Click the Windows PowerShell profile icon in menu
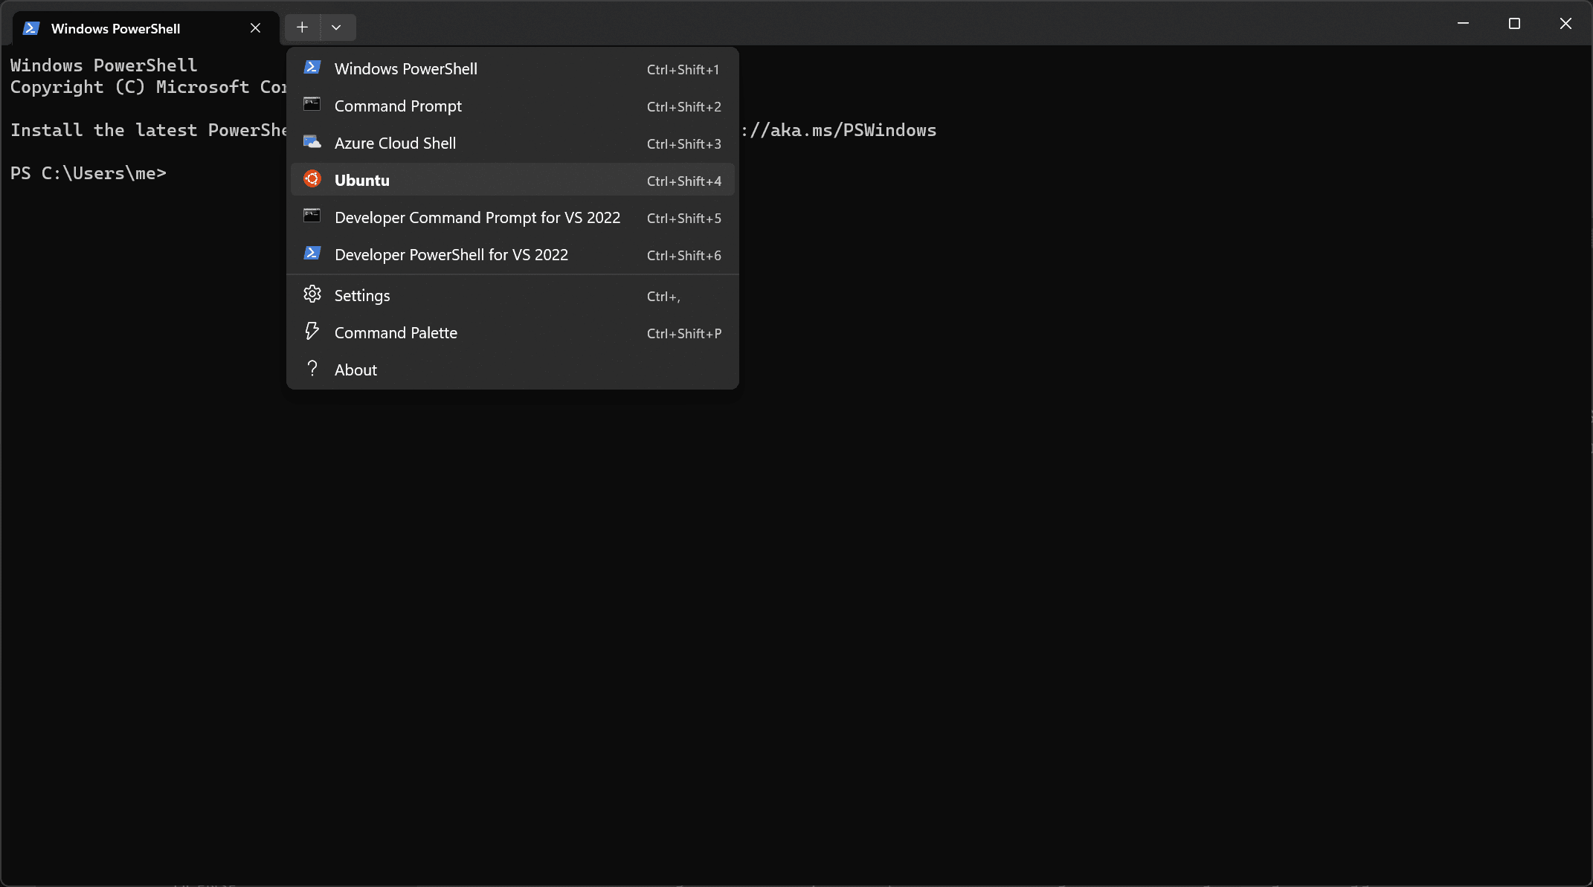 312,68
